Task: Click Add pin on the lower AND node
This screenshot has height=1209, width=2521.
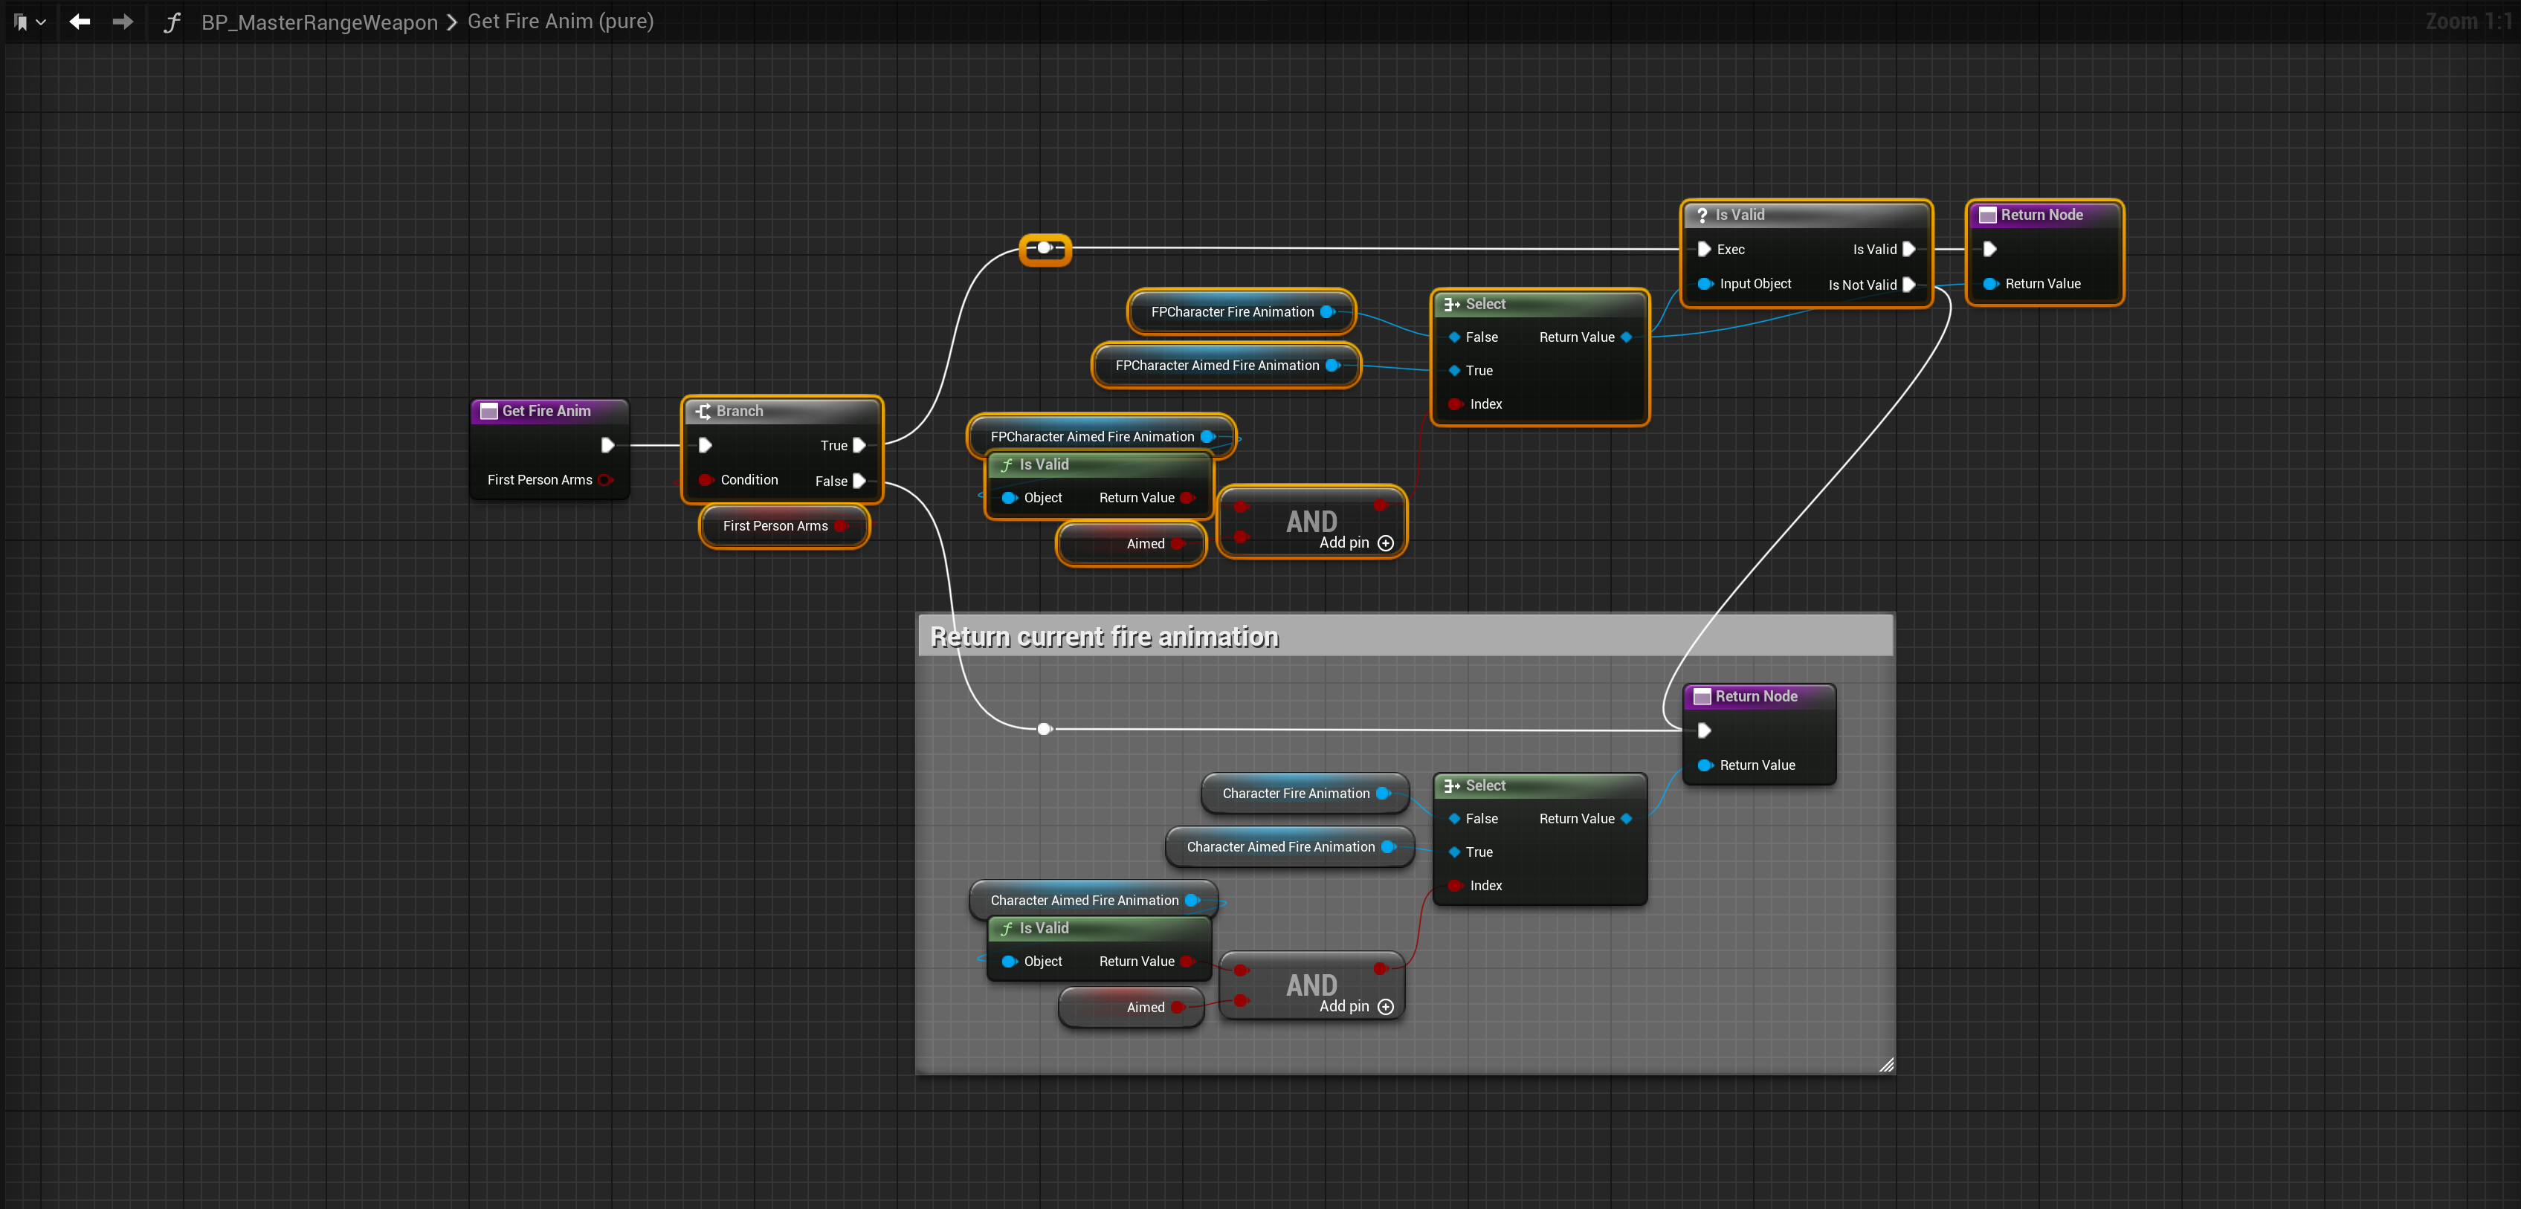Action: pos(1385,1007)
